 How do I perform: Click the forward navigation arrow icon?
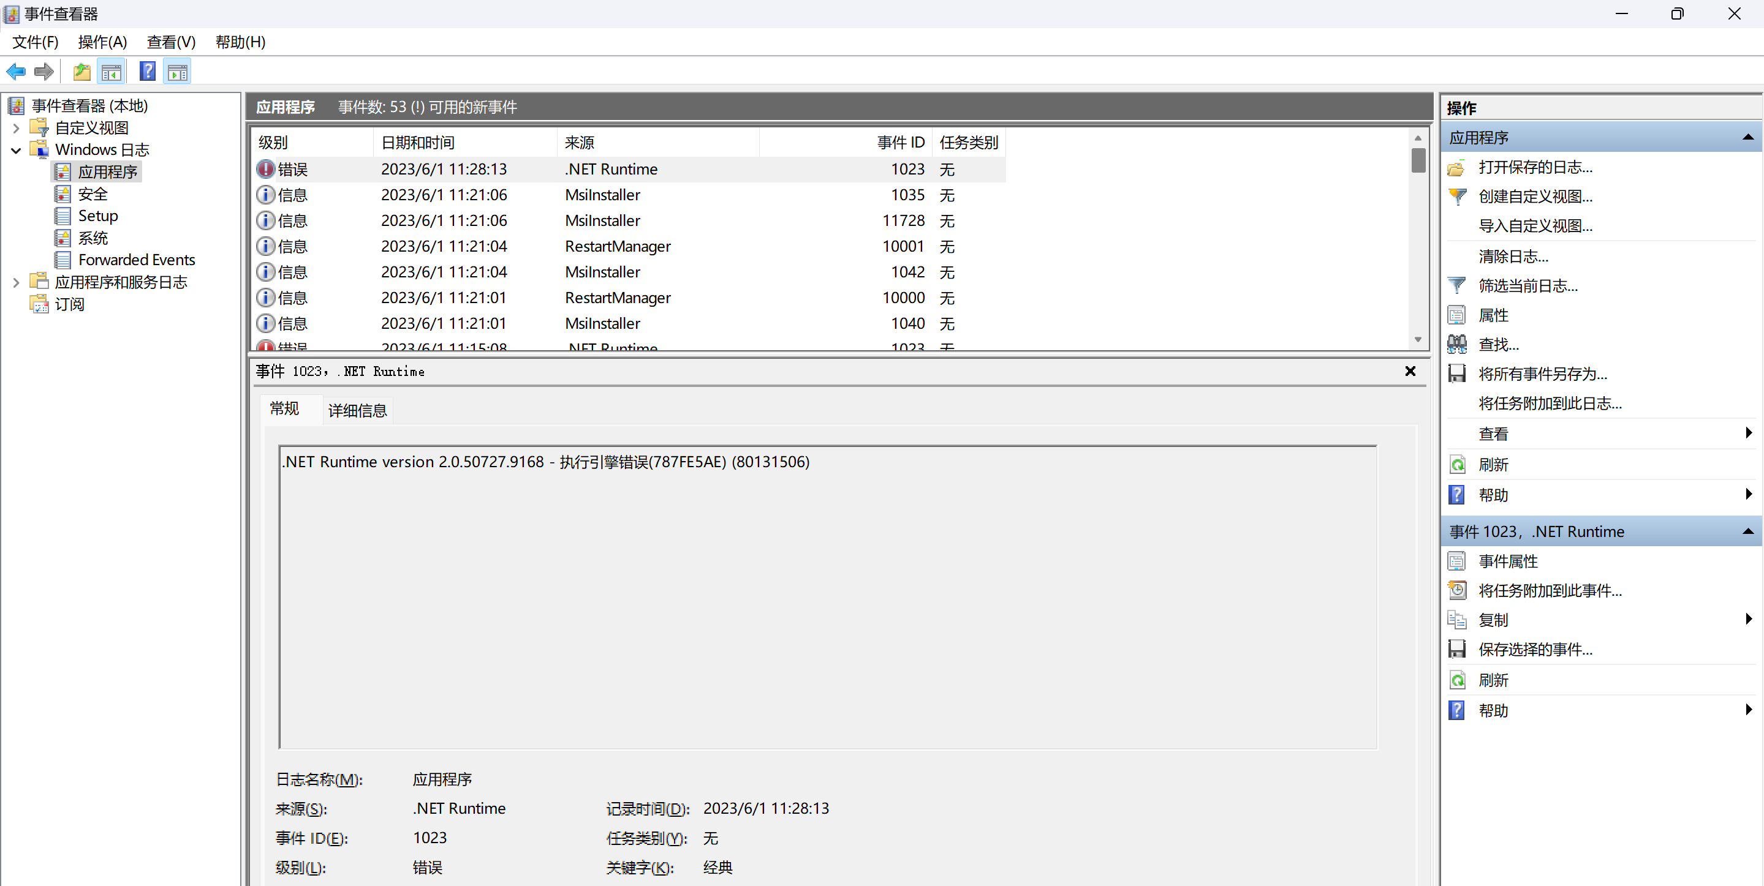(x=42, y=72)
